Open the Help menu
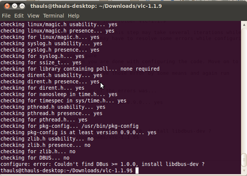The image size is (247, 176). coord(74,16)
